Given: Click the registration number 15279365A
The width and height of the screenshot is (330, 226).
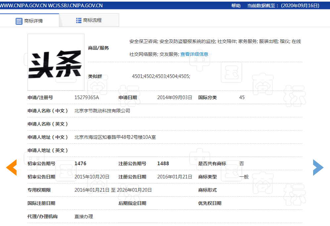Looking at the screenshot, I should click(x=87, y=97).
